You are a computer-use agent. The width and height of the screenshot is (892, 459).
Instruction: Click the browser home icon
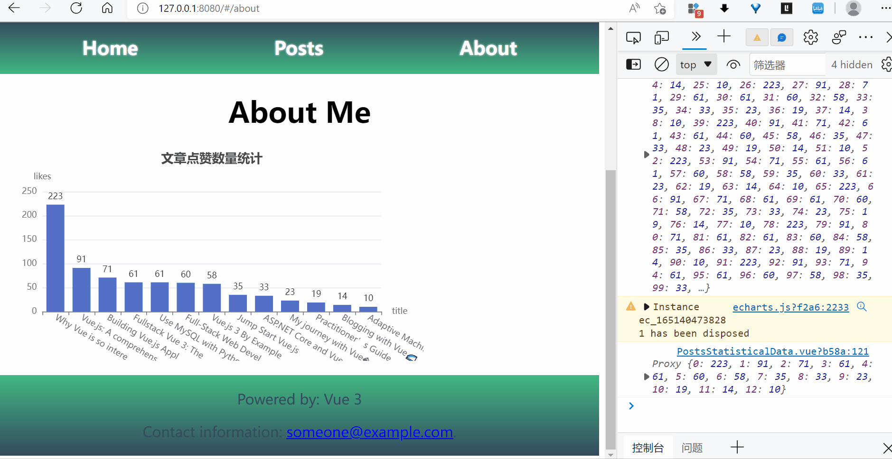(x=107, y=9)
